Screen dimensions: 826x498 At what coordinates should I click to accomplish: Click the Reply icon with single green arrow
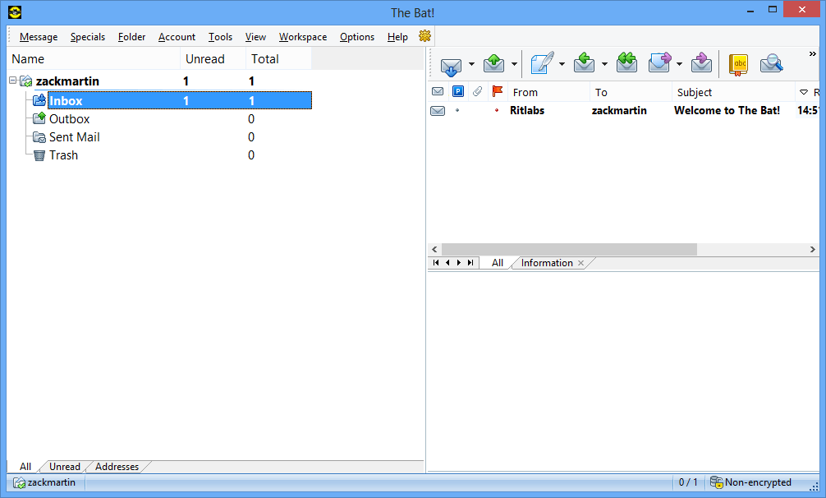pos(585,63)
